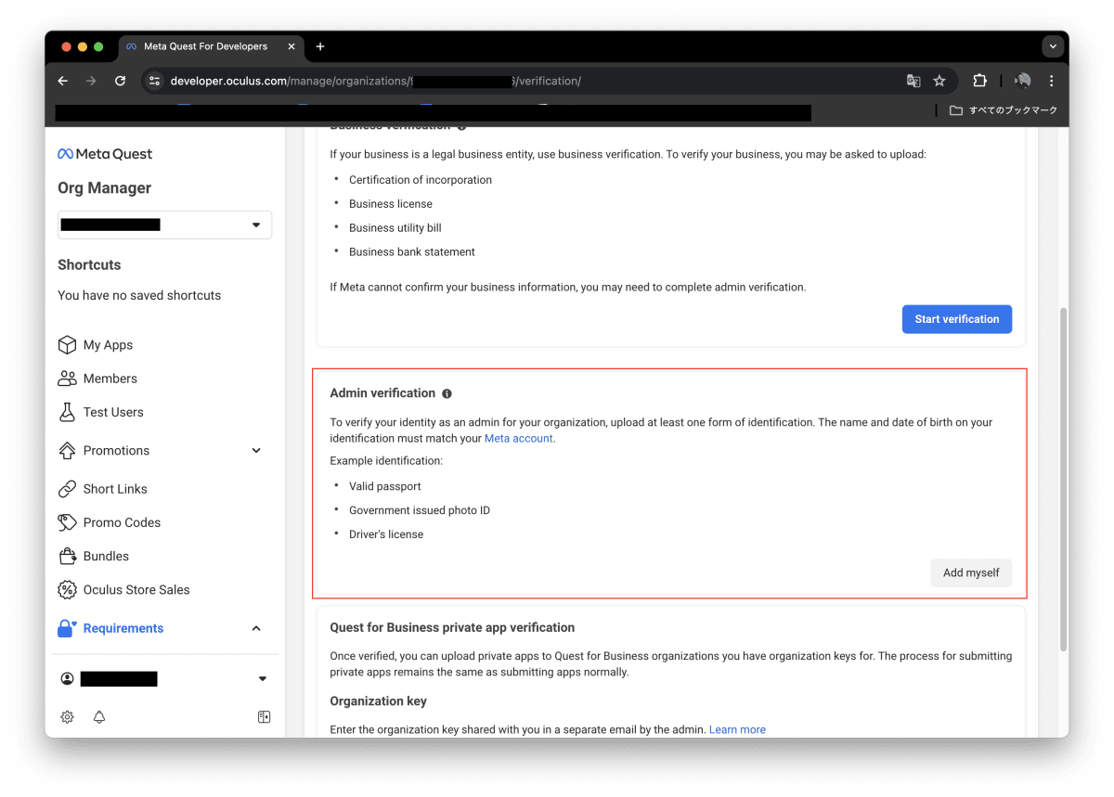Click 'Business license' bullet
Screen dimensions: 1114x797
coord(391,204)
